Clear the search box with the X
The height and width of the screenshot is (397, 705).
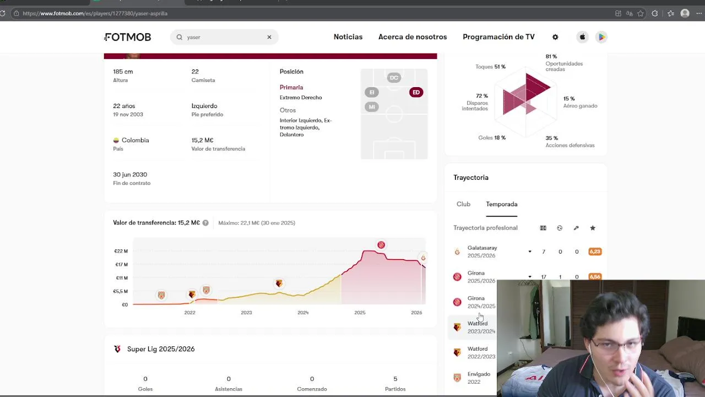(269, 37)
